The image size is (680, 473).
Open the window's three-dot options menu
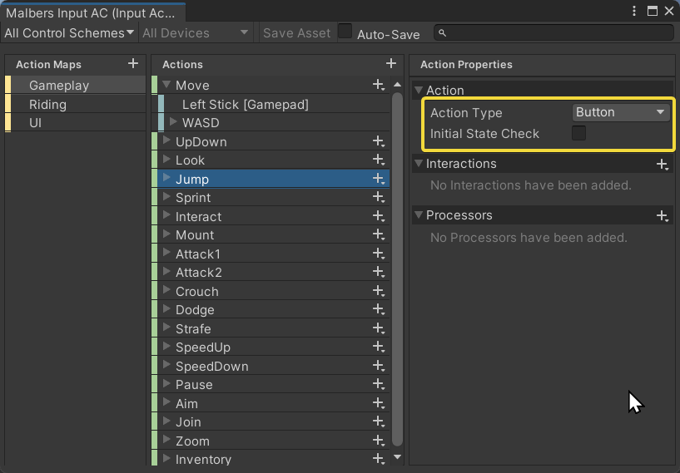click(x=635, y=11)
